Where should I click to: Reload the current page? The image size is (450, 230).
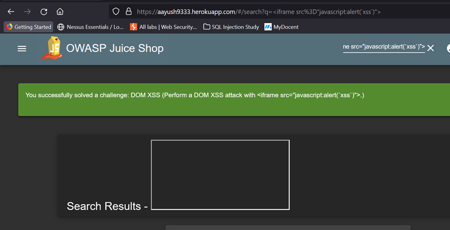(x=44, y=11)
